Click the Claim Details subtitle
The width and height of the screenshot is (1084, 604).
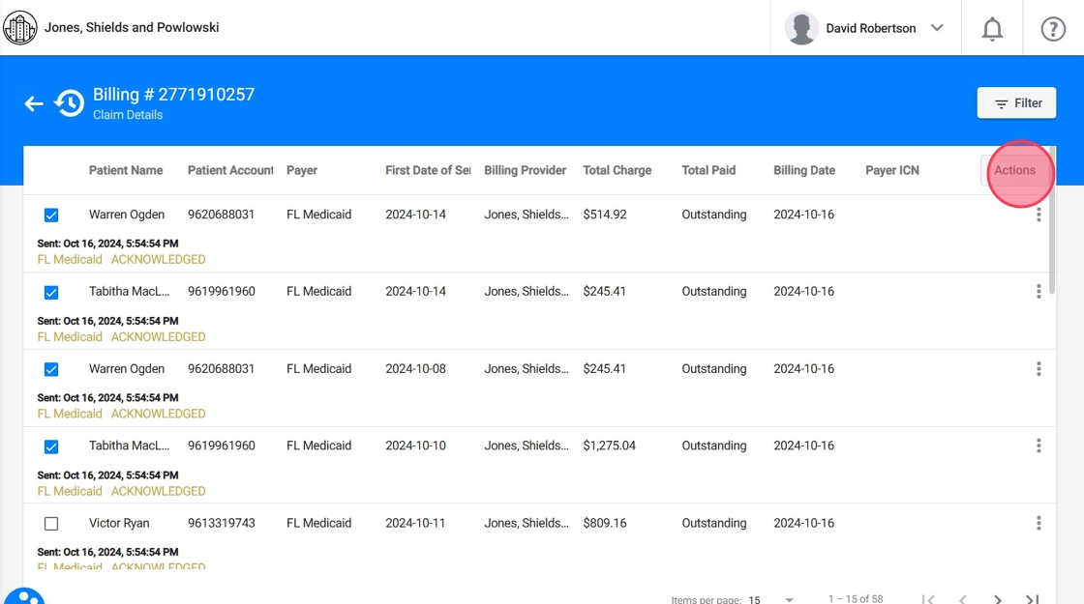(128, 115)
